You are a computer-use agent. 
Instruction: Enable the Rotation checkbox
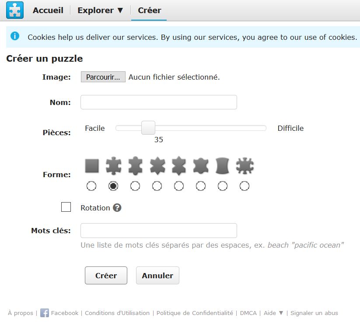66,207
